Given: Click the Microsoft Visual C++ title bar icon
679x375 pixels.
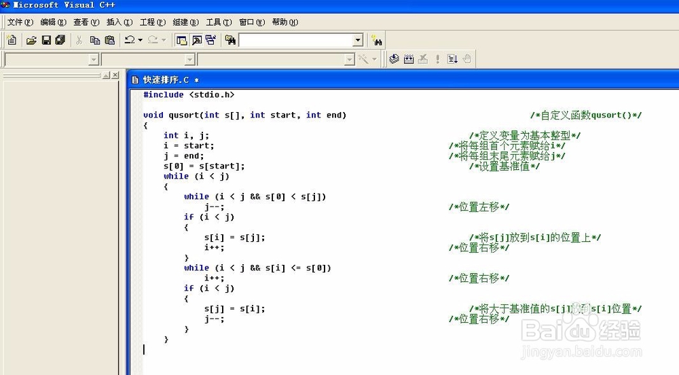Looking at the screenshot, I should coord(5,5).
